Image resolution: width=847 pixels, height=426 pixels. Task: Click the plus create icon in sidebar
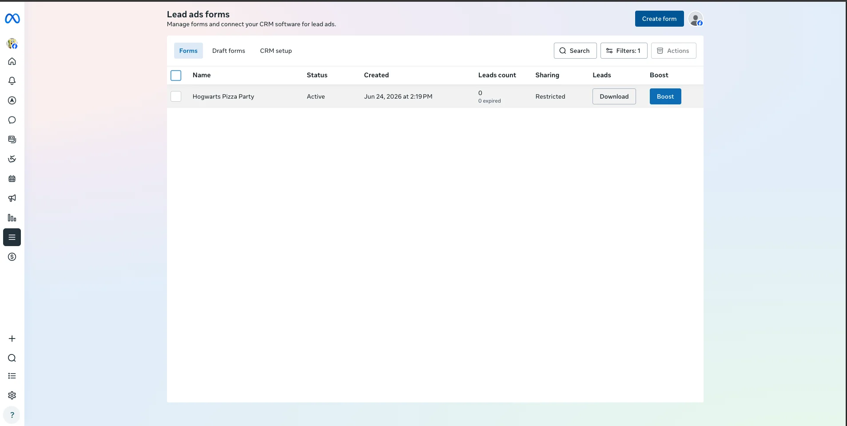12,338
